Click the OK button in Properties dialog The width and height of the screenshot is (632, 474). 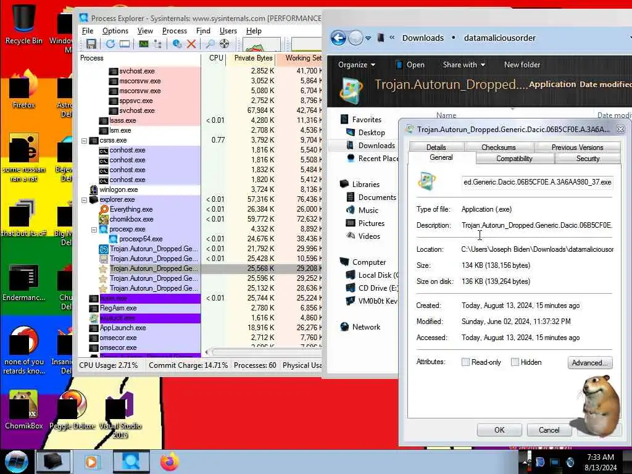click(x=499, y=430)
